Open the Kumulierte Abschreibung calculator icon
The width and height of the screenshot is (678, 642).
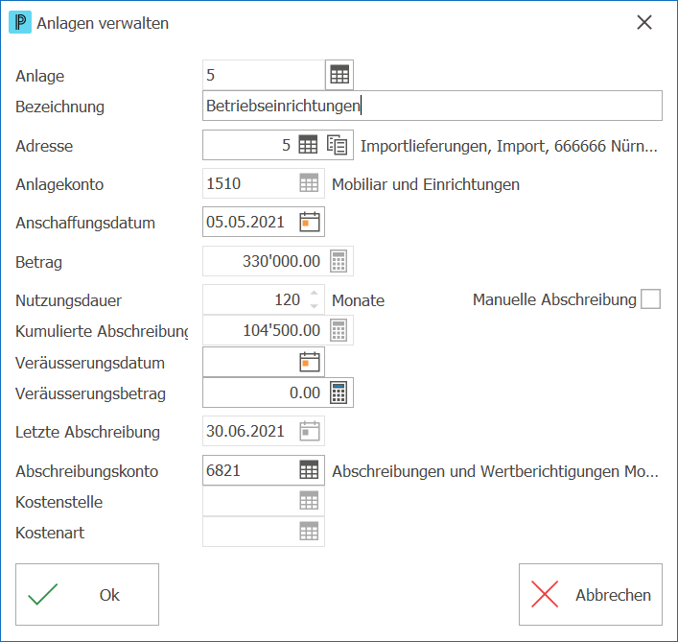tap(339, 330)
